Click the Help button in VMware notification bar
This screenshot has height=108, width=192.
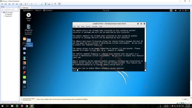[185, 99]
